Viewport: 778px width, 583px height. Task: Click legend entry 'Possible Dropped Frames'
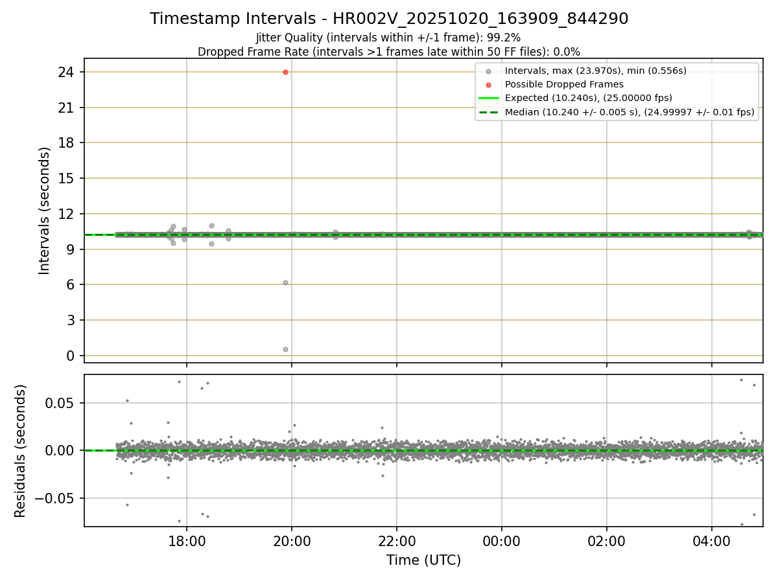(564, 84)
